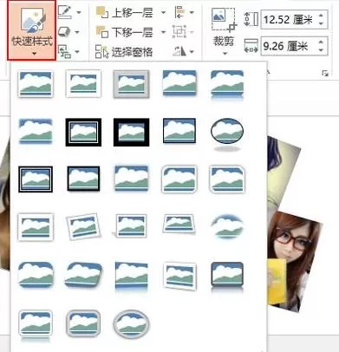
Task: Increase width with the up spinner arrow
Action: (x=321, y=42)
